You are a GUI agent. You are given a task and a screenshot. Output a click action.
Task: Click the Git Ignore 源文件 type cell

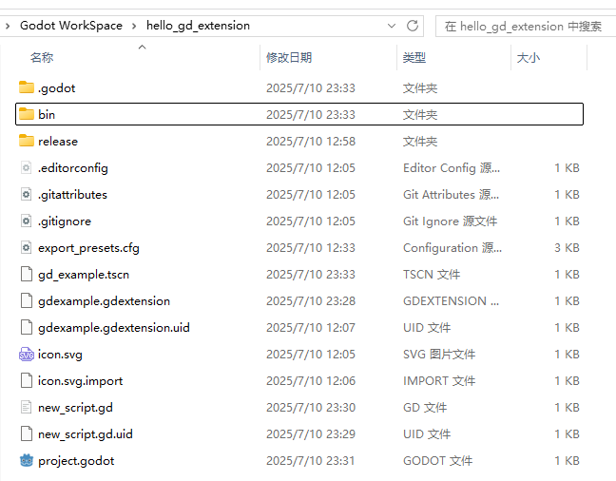click(451, 221)
